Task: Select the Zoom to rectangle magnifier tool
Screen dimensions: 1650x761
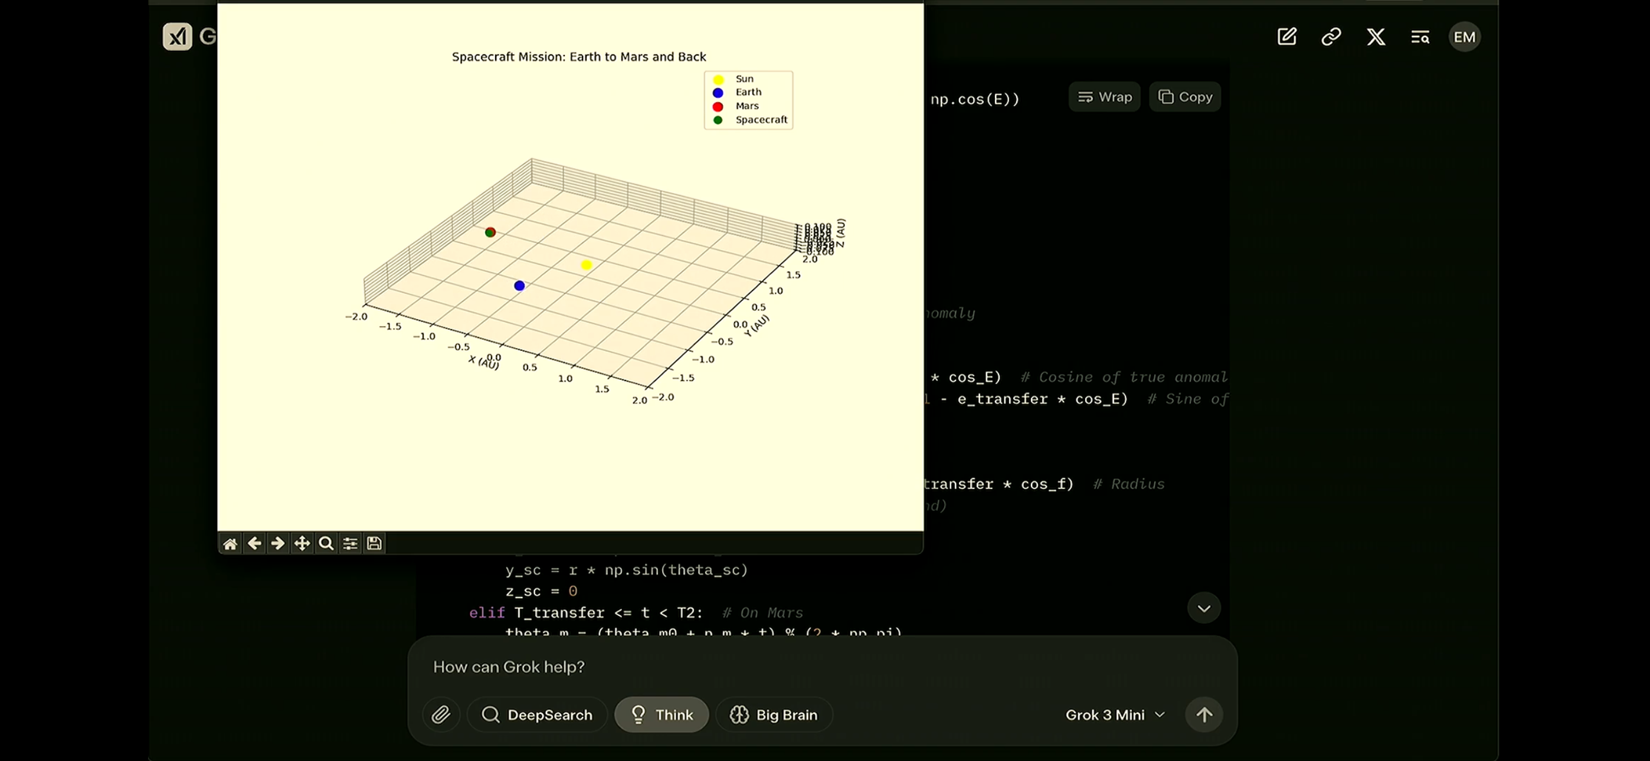Action: click(x=326, y=544)
